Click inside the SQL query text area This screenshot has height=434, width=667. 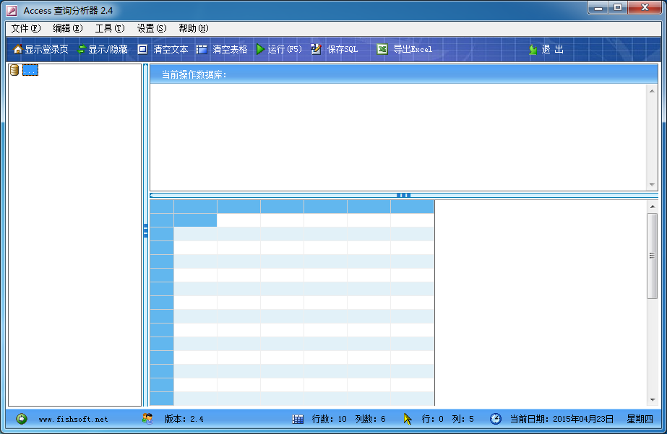(x=397, y=137)
